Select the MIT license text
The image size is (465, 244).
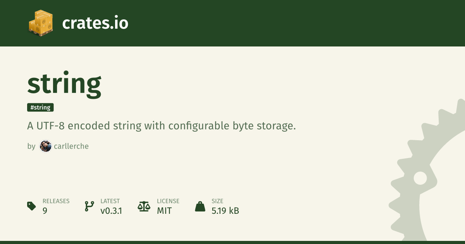[x=164, y=211]
